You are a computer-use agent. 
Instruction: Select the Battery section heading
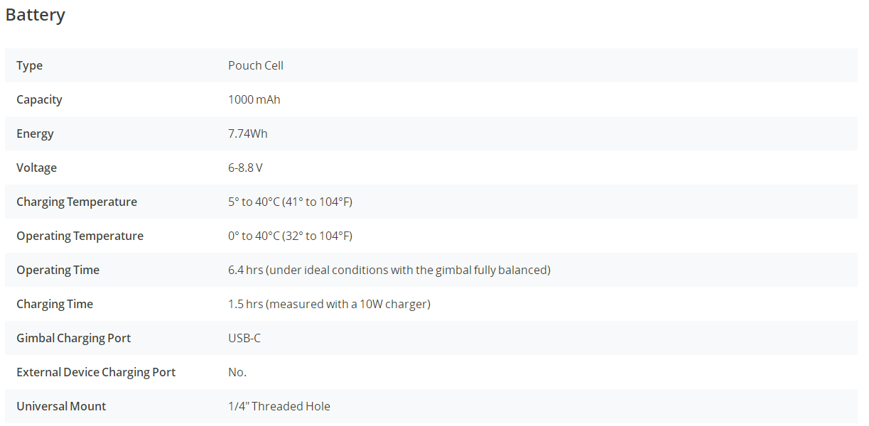[36, 15]
